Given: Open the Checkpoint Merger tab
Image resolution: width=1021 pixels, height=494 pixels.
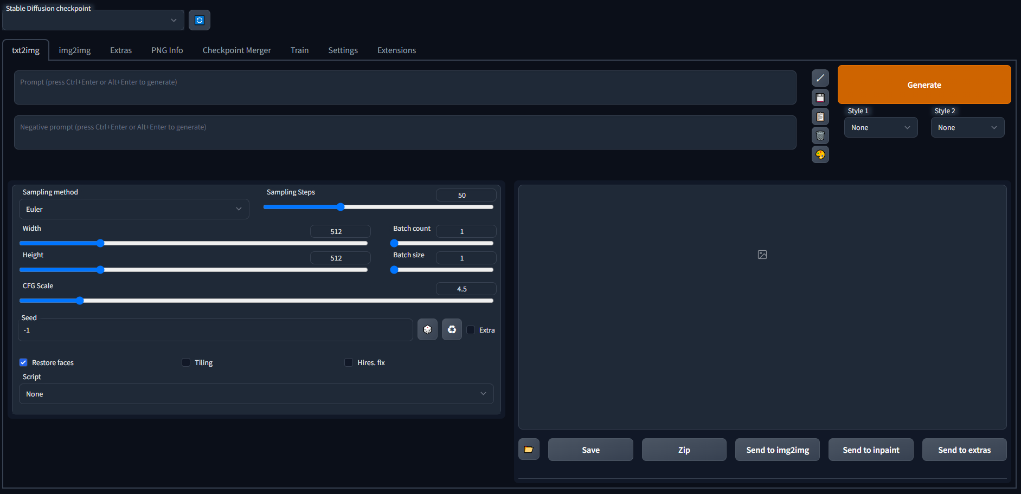Looking at the screenshot, I should 236,50.
